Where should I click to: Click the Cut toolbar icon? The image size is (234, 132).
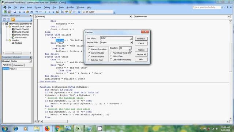[20, 12]
